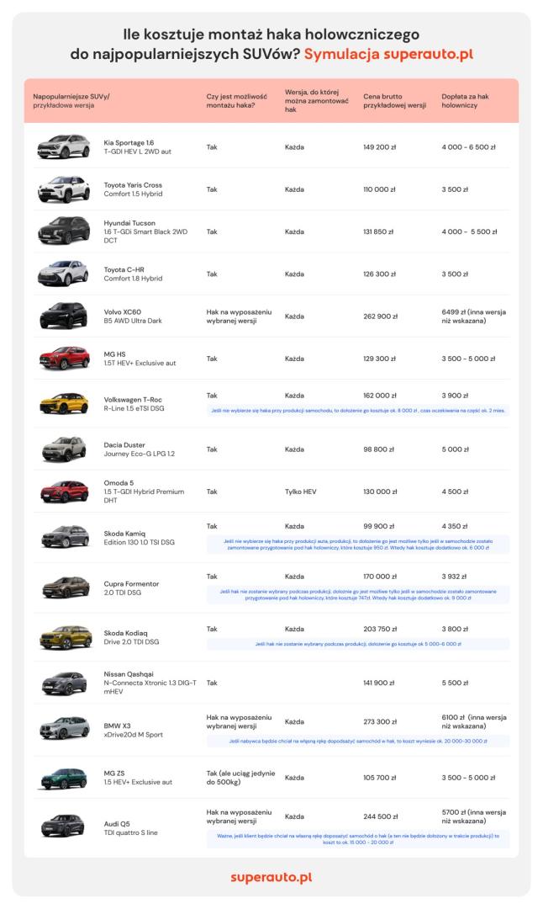Click the red Omoda 5 car image
Image resolution: width=543 pixels, height=909 pixels.
click(64, 492)
